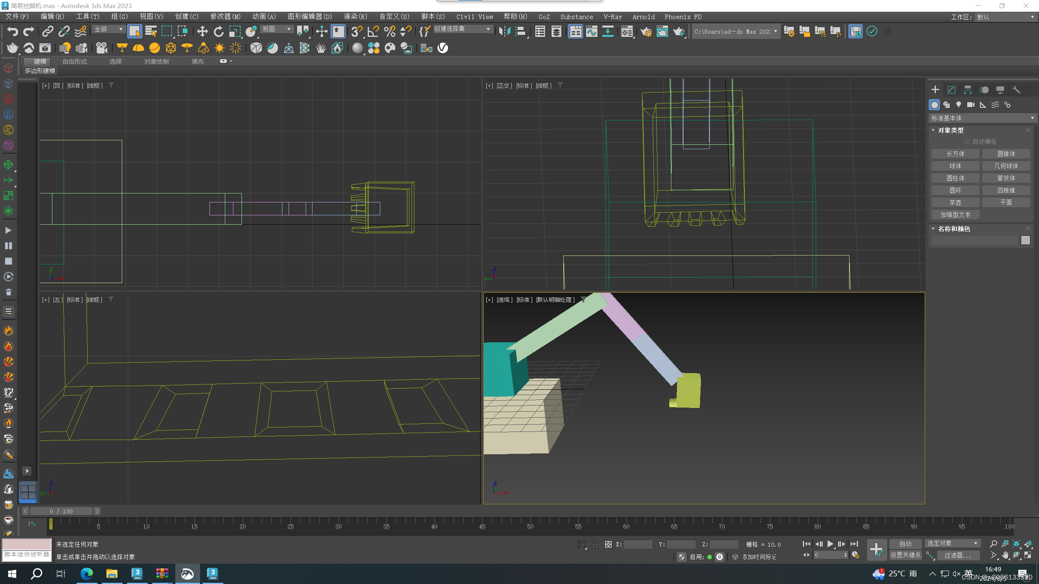Click the Cameras category icon

[x=970, y=105]
